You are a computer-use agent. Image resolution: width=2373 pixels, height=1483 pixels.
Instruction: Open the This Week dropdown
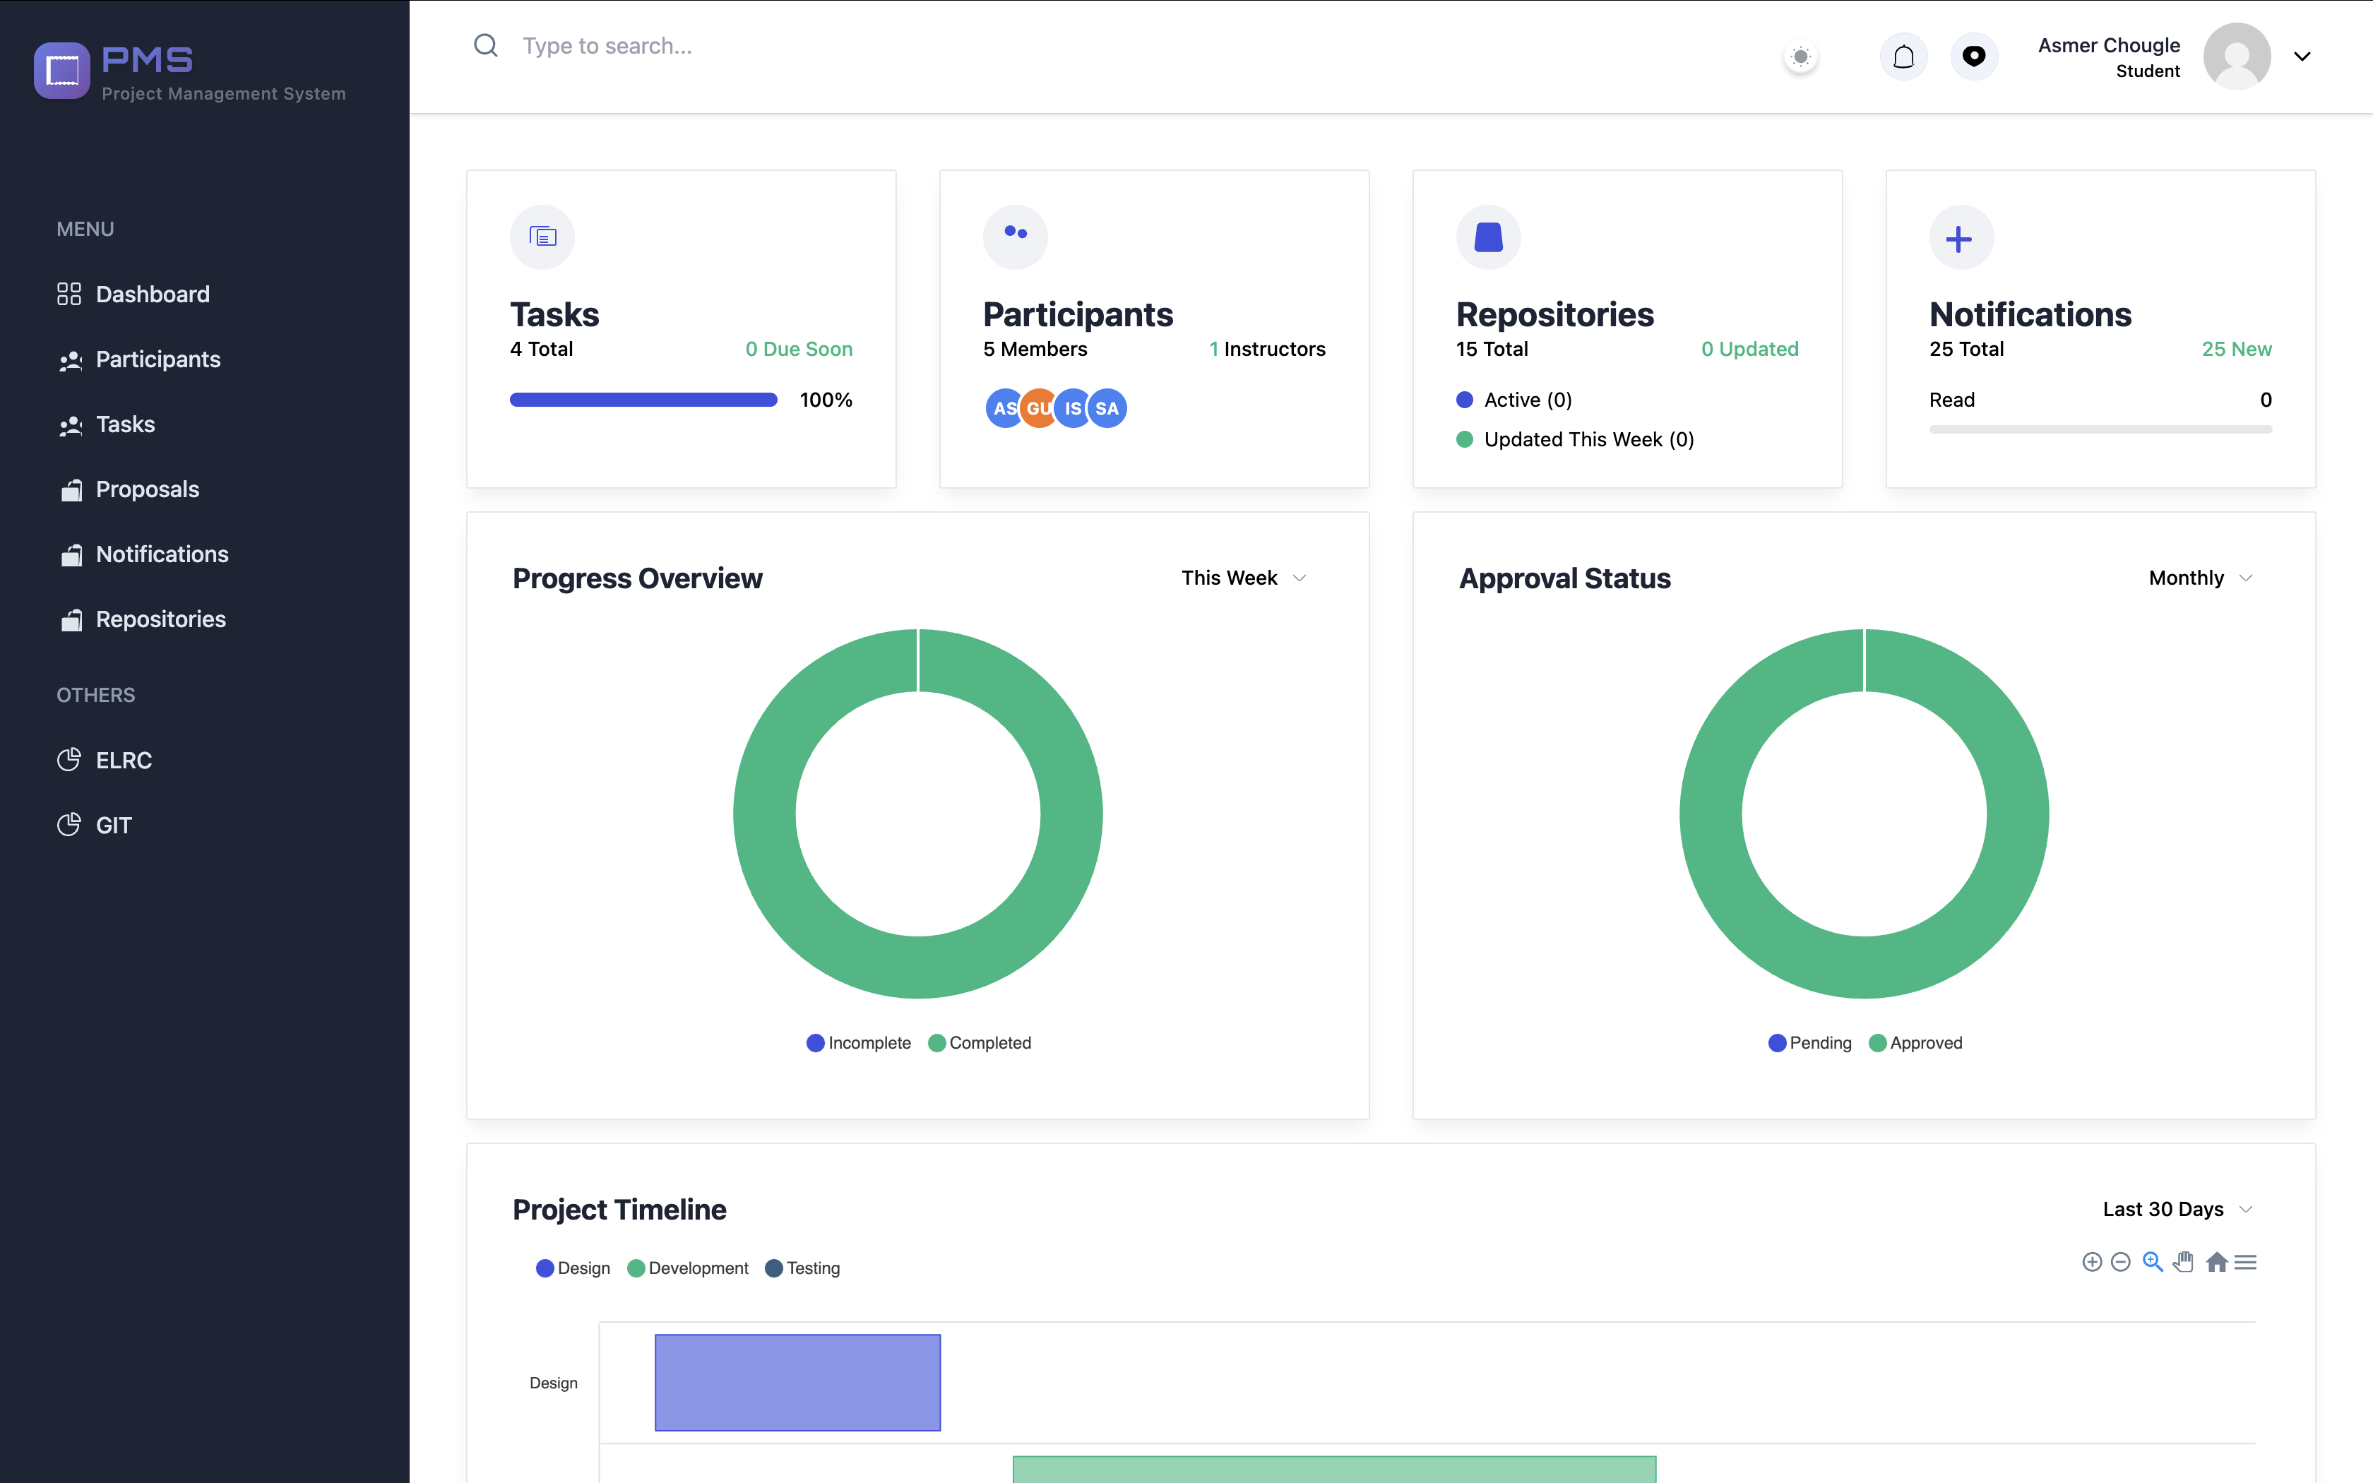[x=1244, y=578]
